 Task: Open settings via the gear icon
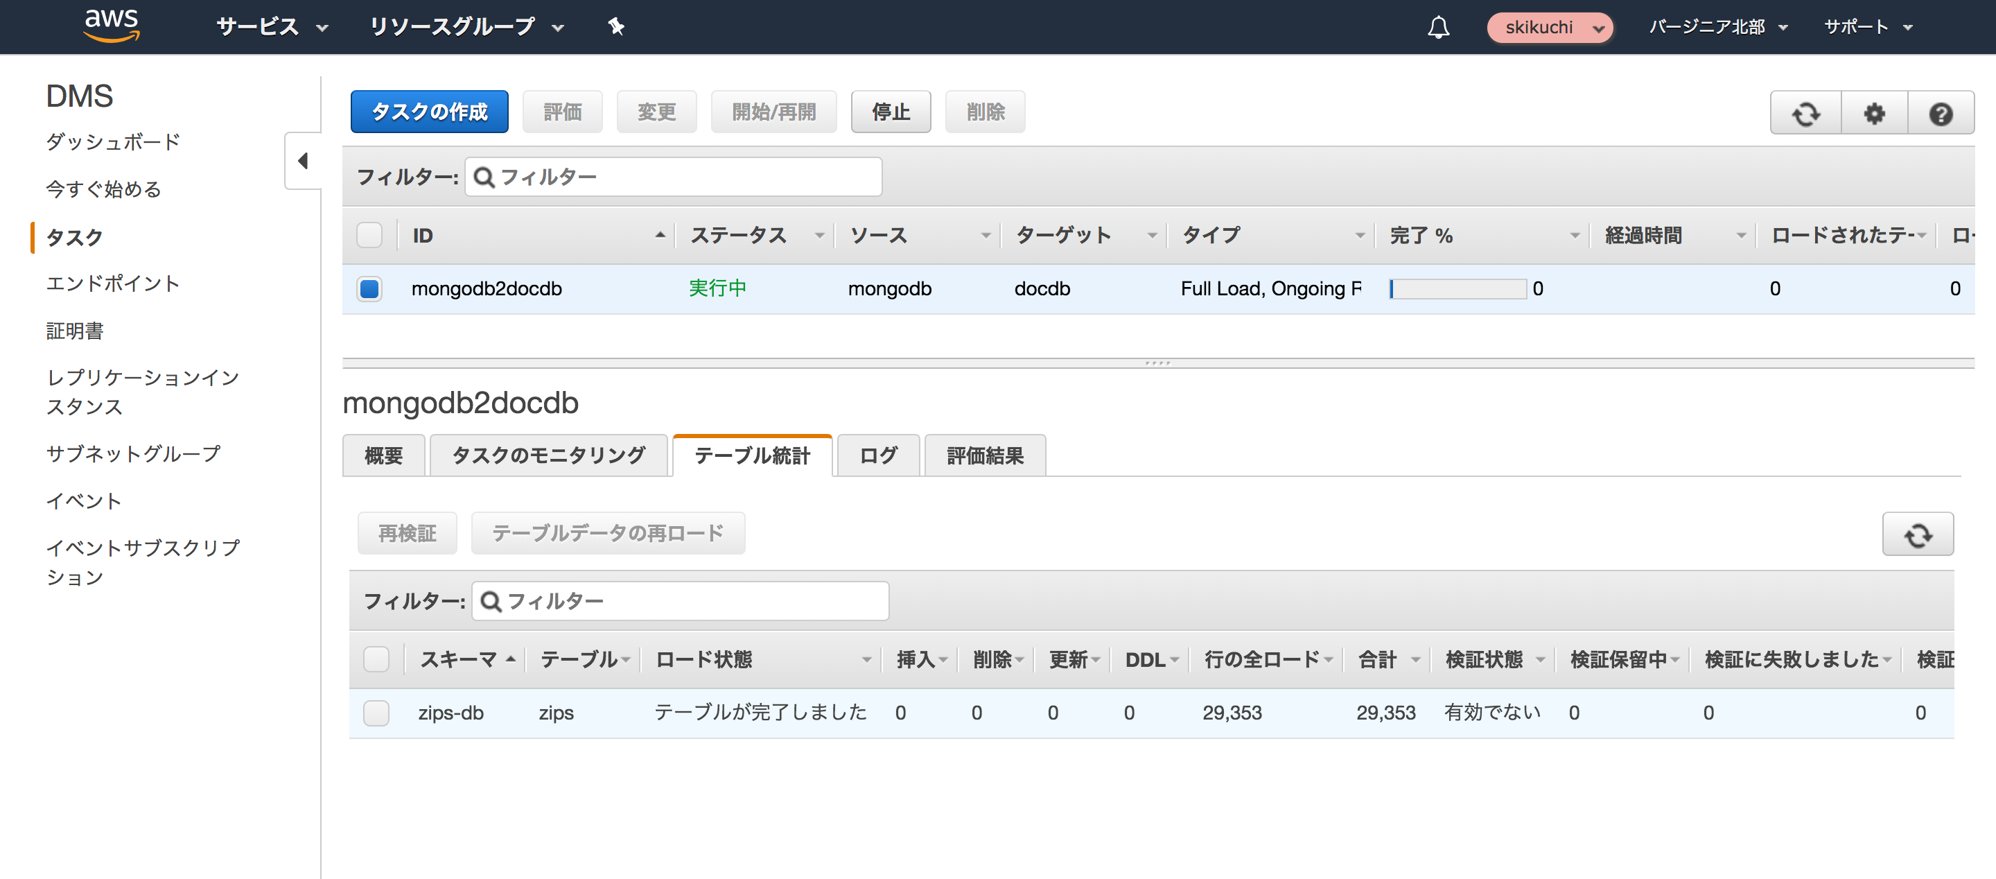[1873, 112]
